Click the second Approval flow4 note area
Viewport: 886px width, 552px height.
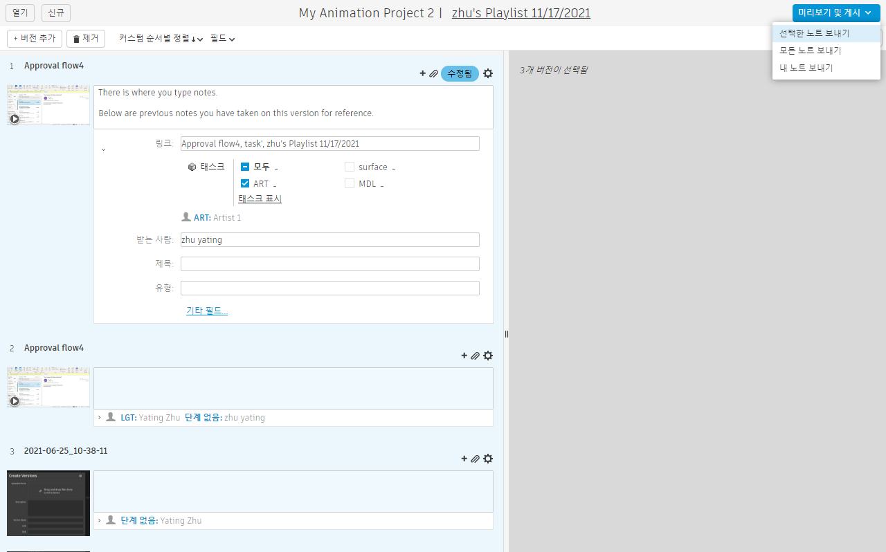[293, 388]
